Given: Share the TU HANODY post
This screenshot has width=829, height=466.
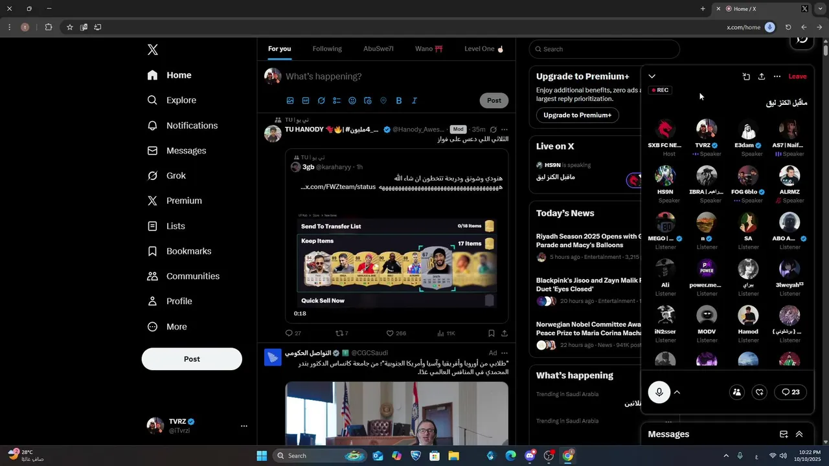Looking at the screenshot, I should tap(504, 333).
